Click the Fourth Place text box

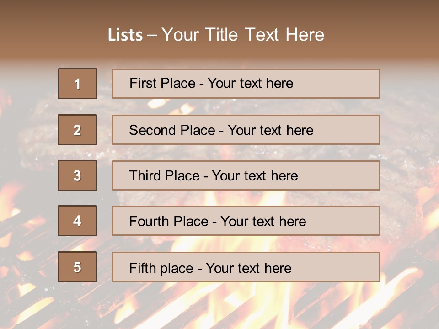tap(246, 221)
